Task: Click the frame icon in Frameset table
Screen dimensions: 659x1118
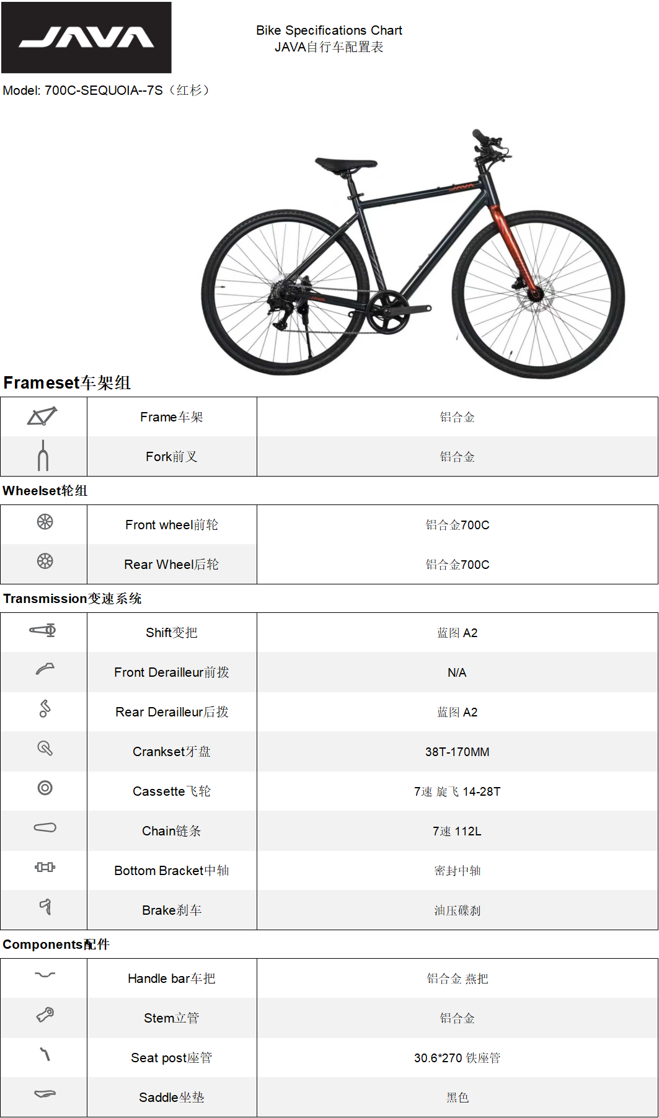Action: 42,416
